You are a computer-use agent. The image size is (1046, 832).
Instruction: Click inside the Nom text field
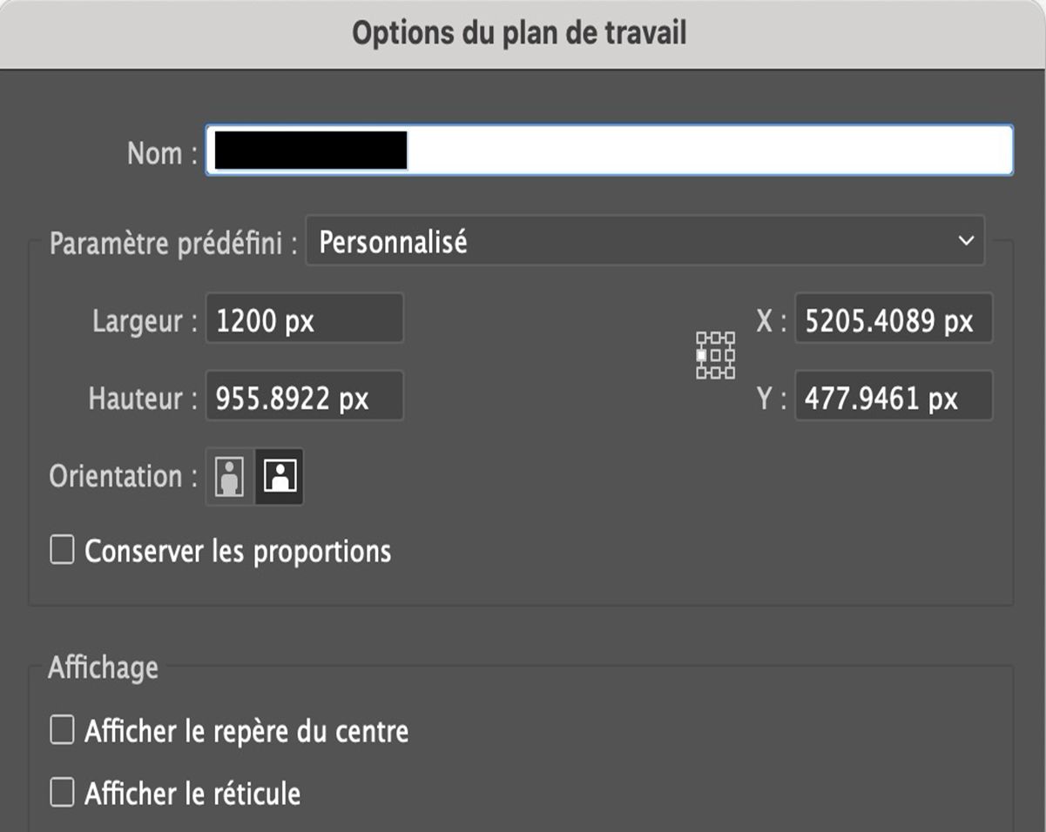click(610, 150)
